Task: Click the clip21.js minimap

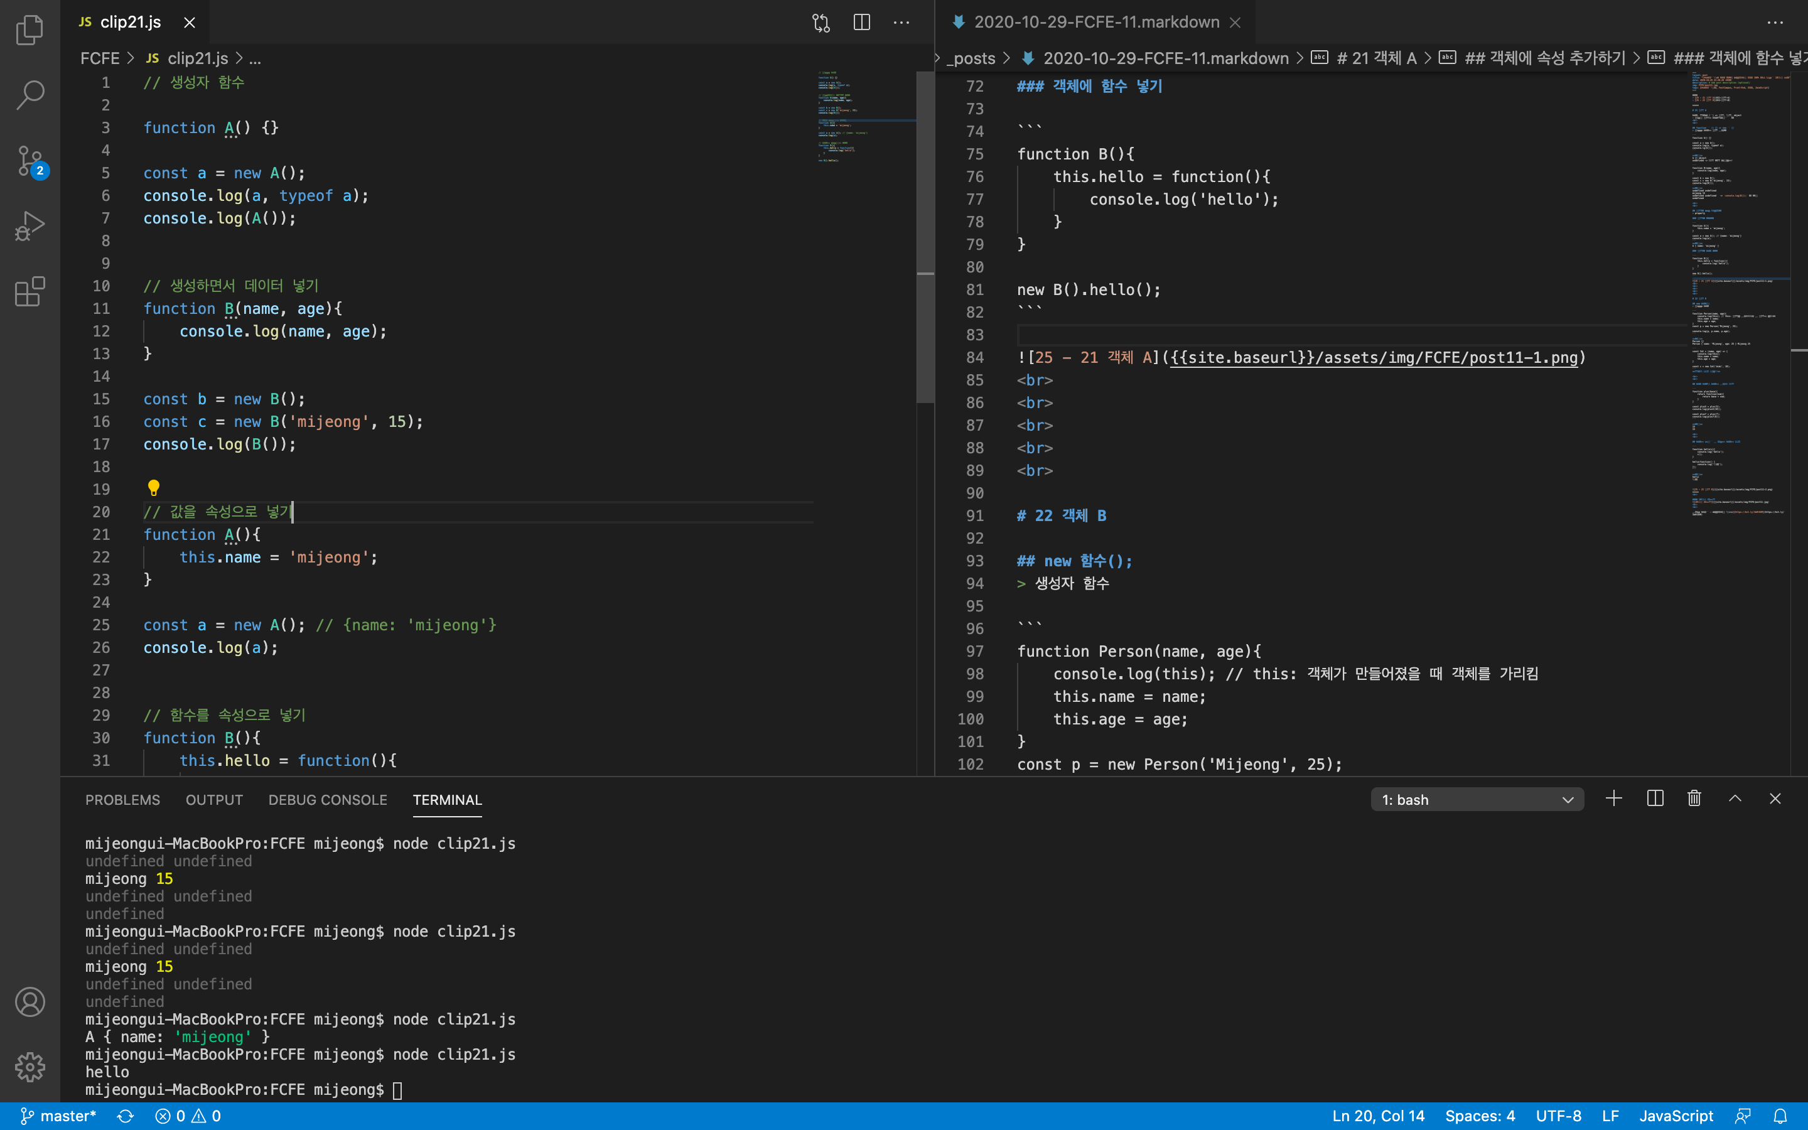Action: pos(865,116)
